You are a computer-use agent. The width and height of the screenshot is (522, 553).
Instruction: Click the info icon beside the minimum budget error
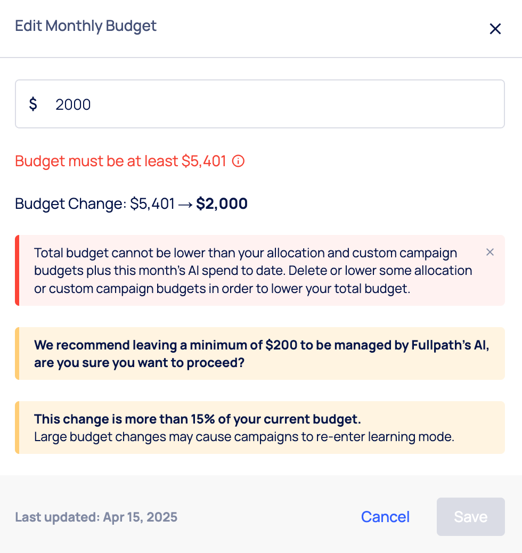pos(239,161)
